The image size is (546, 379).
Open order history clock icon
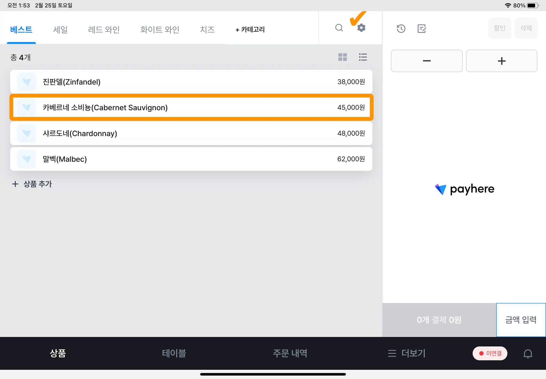(x=401, y=28)
